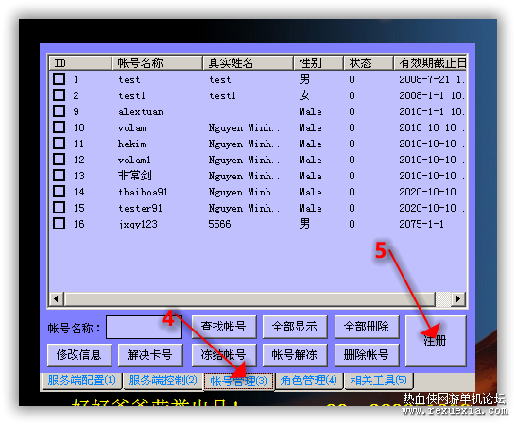516x425 pixels.
Task: Click account name volam1
Action: 134,160
